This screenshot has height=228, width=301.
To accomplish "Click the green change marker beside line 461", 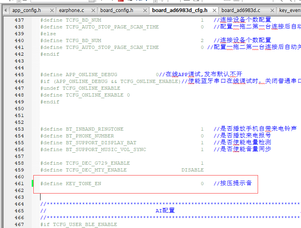I will [33, 184].
